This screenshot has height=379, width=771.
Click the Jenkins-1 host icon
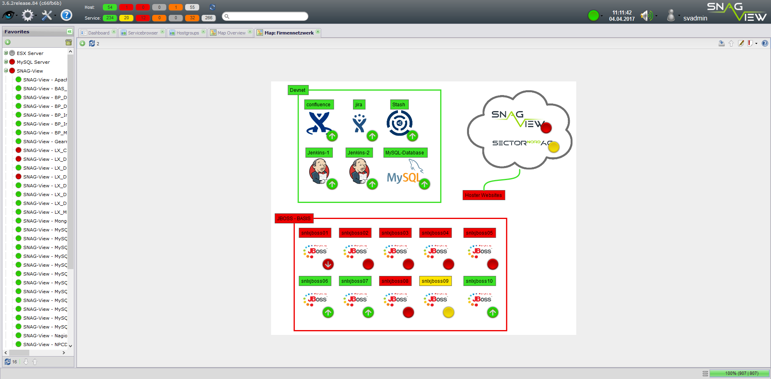point(319,171)
